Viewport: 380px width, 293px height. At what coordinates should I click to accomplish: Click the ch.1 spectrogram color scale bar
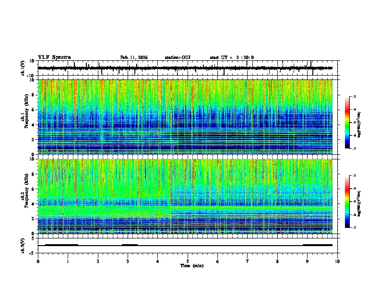click(x=347, y=123)
